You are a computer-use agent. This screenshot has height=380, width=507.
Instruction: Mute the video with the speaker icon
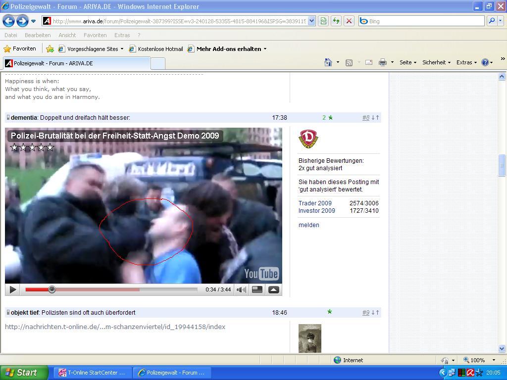coord(241,290)
